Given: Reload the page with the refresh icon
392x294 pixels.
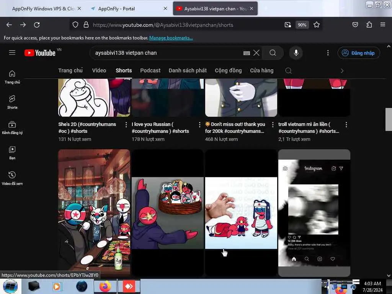Looking at the screenshot, I should tap(37, 25).
